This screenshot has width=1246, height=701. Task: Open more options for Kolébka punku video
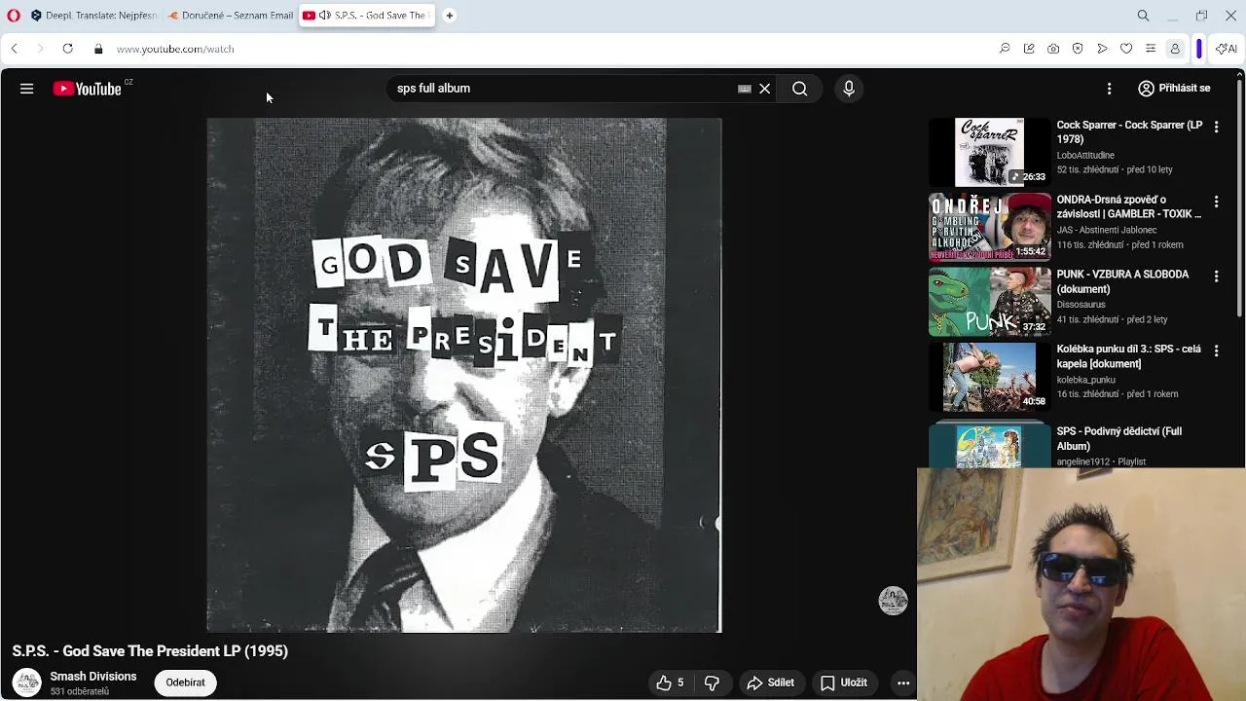click(1216, 350)
